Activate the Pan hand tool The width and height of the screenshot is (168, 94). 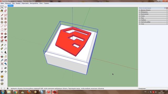6,57
